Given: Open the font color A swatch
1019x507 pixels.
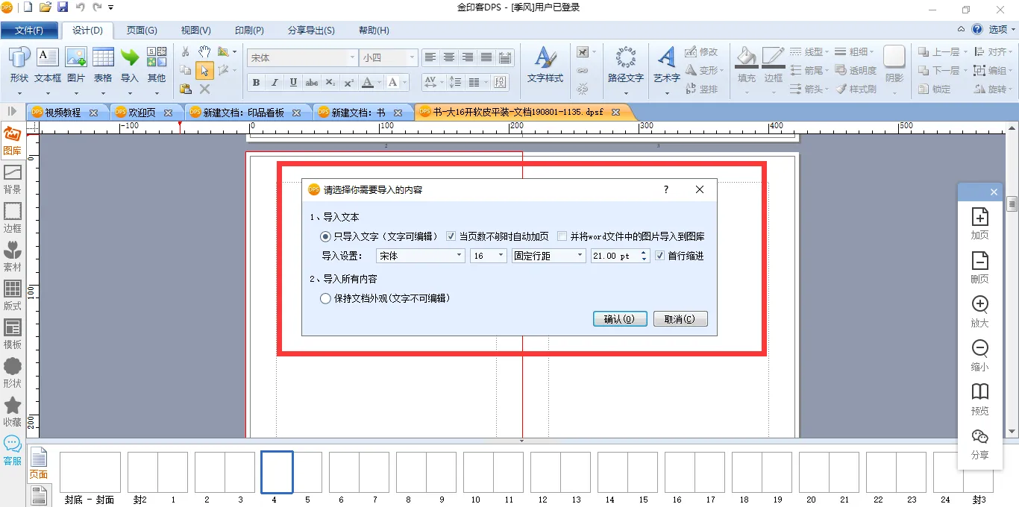Looking at the screenshot, I should pyautogui.click(x=368, y=82).
